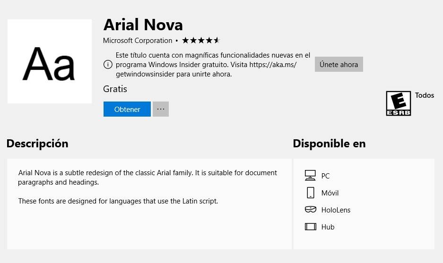This screenshot has width=443, height=263.
Task: Click the Todos rating label
Action: click(x=425, y=95)
